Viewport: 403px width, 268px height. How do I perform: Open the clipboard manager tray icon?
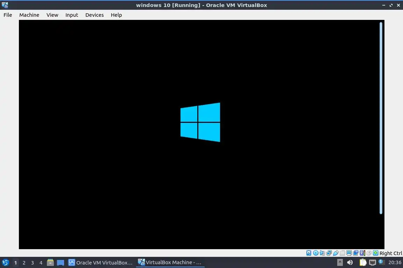363,262
